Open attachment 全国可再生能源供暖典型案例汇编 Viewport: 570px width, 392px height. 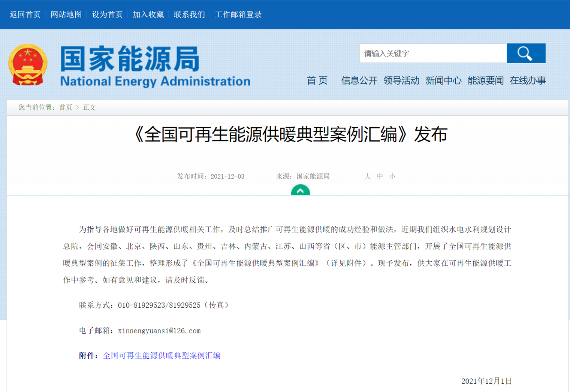[162, 356]
